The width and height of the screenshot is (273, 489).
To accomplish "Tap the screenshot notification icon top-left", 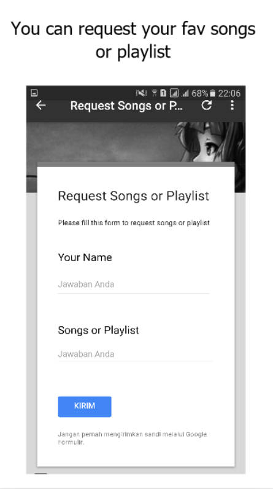I will click(34, 93).
